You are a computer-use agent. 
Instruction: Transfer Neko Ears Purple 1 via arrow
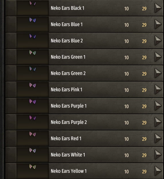point(158,106)
